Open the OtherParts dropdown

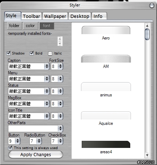pyautogui.click(x=60, y=128)
